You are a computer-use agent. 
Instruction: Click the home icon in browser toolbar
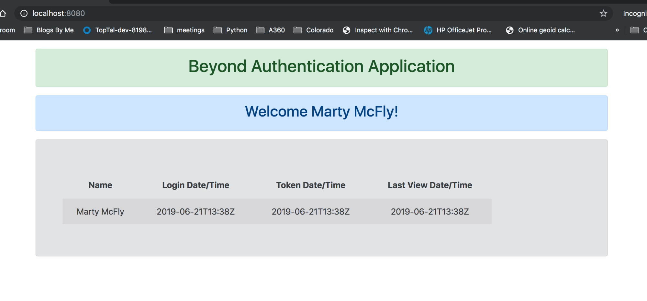pyautogui.click(x=3, y=13)
